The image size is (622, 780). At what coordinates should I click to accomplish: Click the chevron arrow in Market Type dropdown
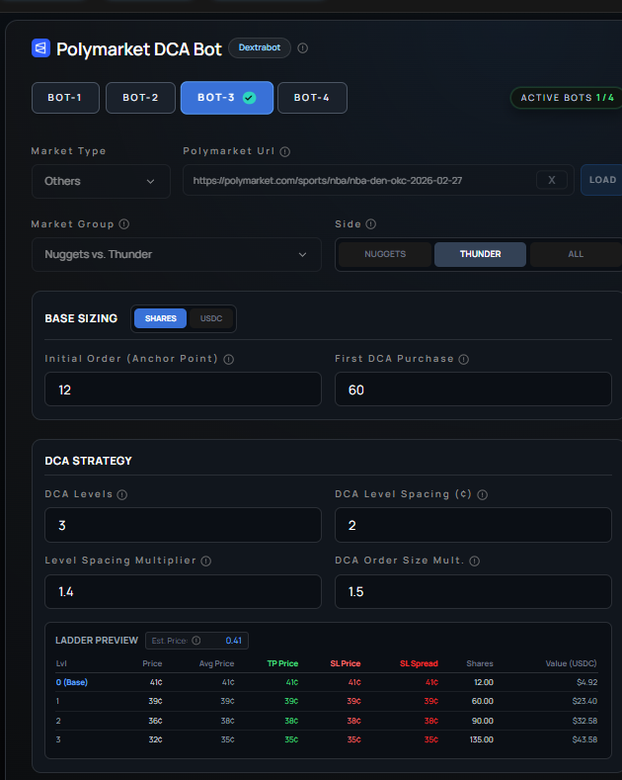tap(150, 182)
